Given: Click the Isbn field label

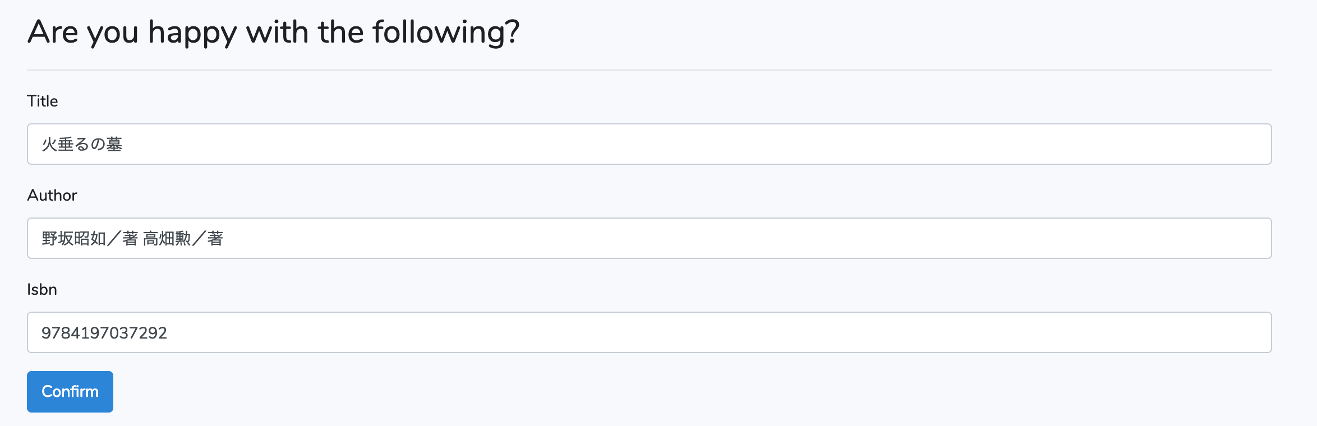Looking at the screenshot, I should [x=42, y=289].
